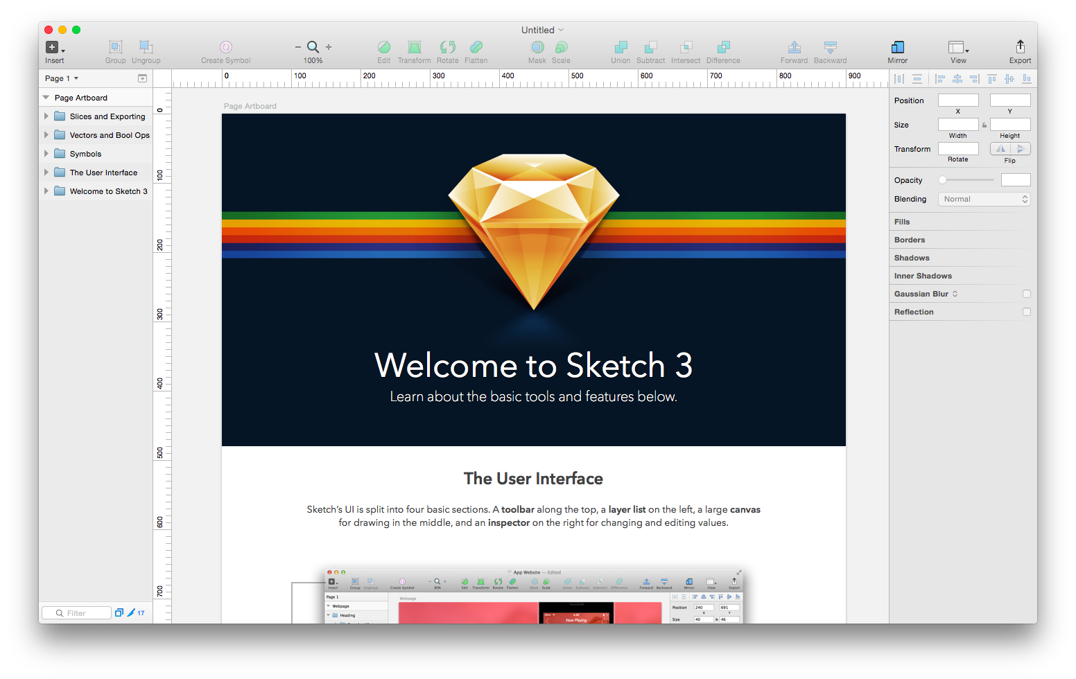Expand the Slices and Exporting folder
The width and height of the screenshot is (1076, 679).
pyautogui.click(x=46, y=116)
